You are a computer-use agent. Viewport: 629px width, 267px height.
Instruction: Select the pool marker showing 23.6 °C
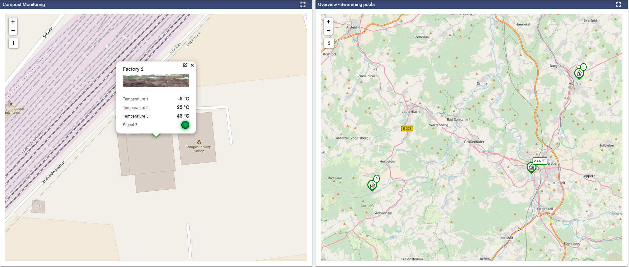531,168
